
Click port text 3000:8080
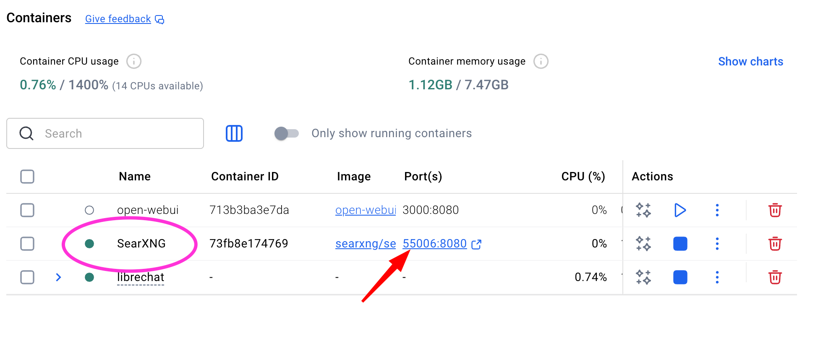click(x=431, y=210)
